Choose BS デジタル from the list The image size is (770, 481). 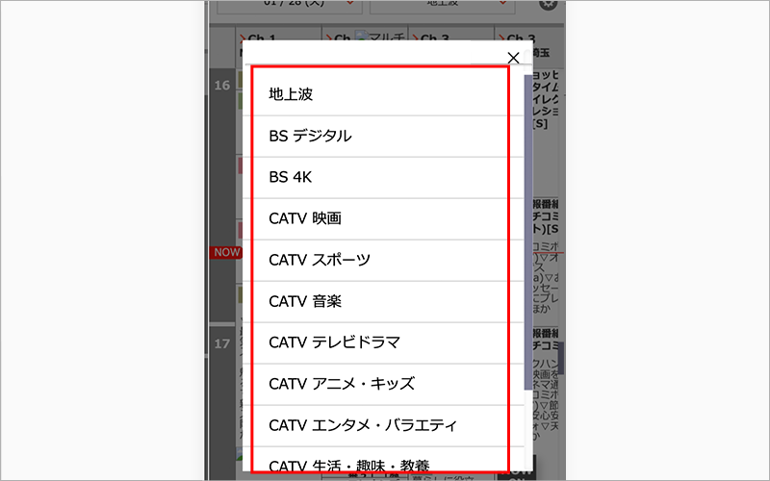(x=380, y=136)
